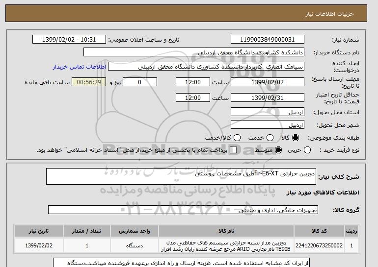Viewport: 378px width, 267px height.
Task: Click the تاریخ نیاز column header
Action: tap(39, 231)
